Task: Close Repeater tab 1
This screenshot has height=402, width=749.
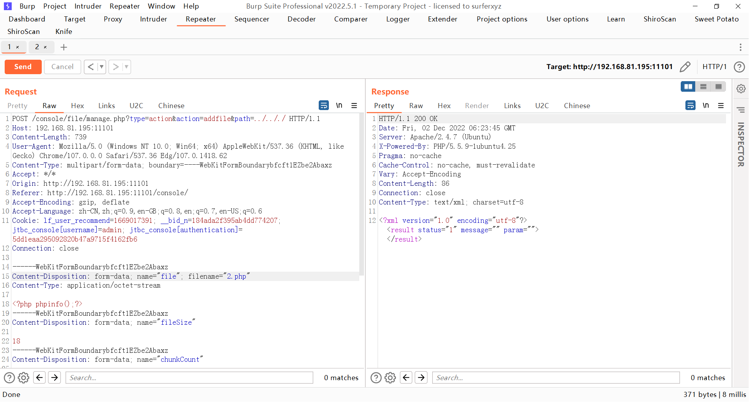Action: [18, 47]
